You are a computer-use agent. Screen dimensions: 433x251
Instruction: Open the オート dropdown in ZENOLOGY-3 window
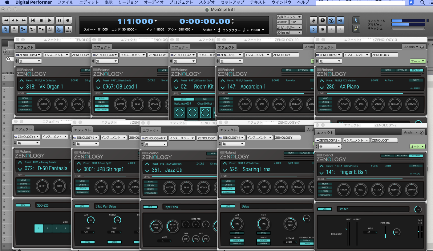point(418,61)
